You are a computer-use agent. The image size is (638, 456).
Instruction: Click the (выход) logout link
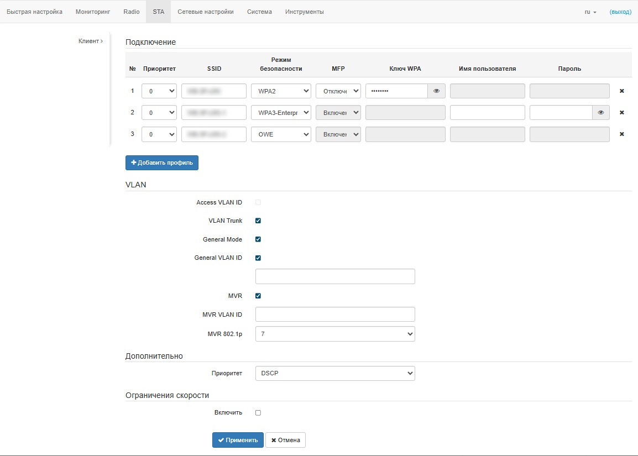click(x=620, y=12)
